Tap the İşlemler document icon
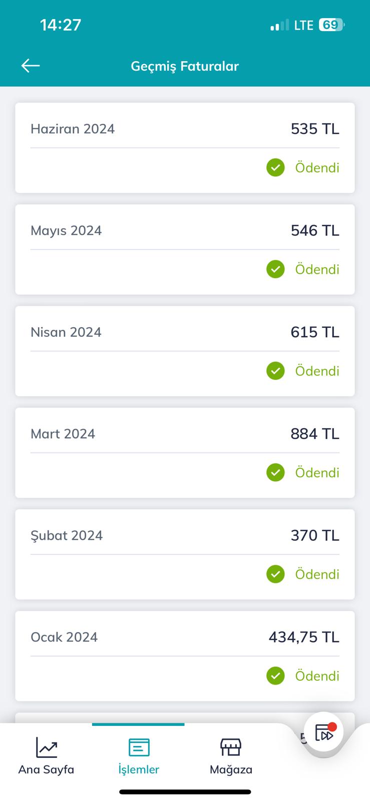 point(139,747)
